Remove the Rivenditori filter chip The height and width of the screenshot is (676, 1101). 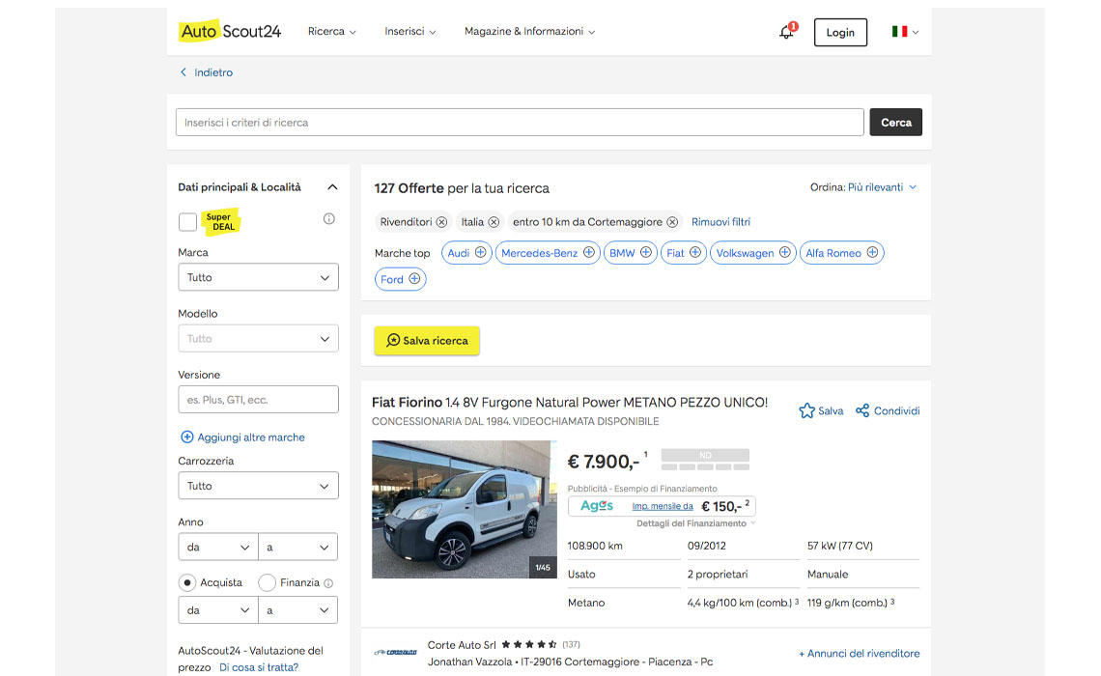point(441,222)
